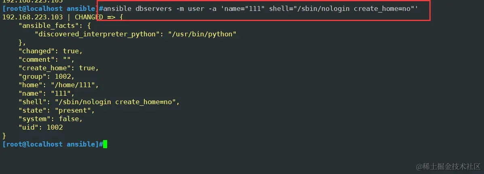Click the "/sbin/nologin create_home=no" shell value
484x174 pixels.
tap(117, 102)
